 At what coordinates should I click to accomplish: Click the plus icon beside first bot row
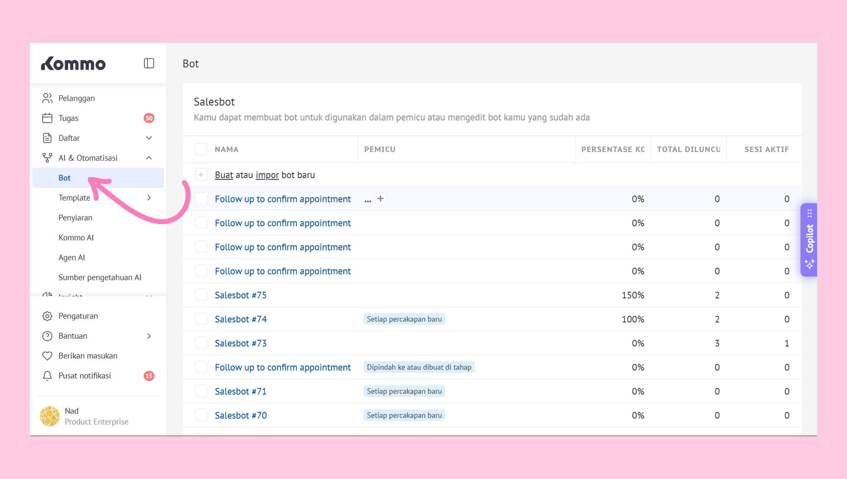[x=380, y=199]
